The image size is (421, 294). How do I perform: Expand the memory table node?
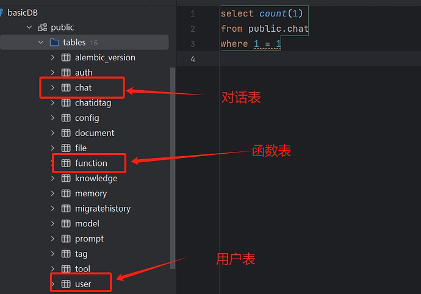[x=52, y=193]
